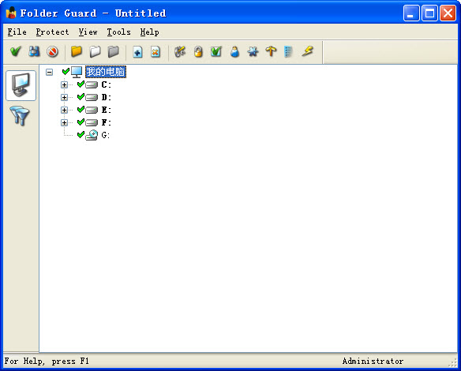This screenshot has height=371, width=461.
Task: Click the lightning bolt toolbar icon
Action: point(308,52)
